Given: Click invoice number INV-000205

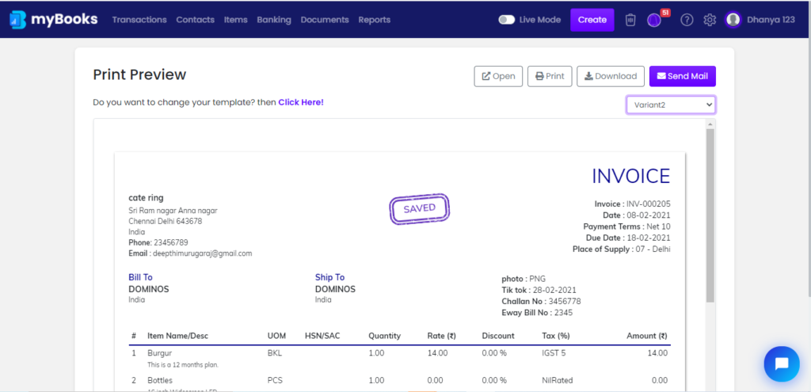Looking at the screenshot, I should click(x=648, y=204).
